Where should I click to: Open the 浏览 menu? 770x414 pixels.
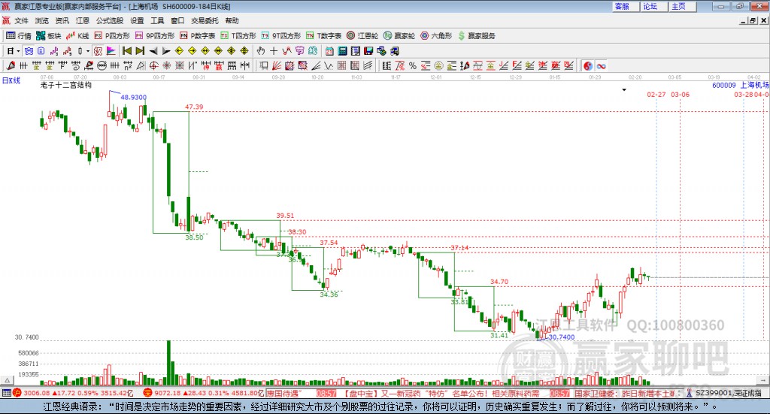click(42, 20)
